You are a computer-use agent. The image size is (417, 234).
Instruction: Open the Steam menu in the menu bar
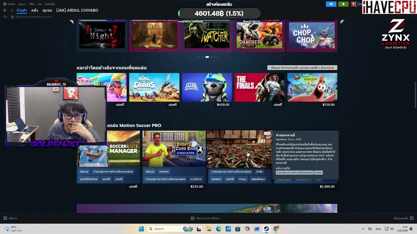11,4
